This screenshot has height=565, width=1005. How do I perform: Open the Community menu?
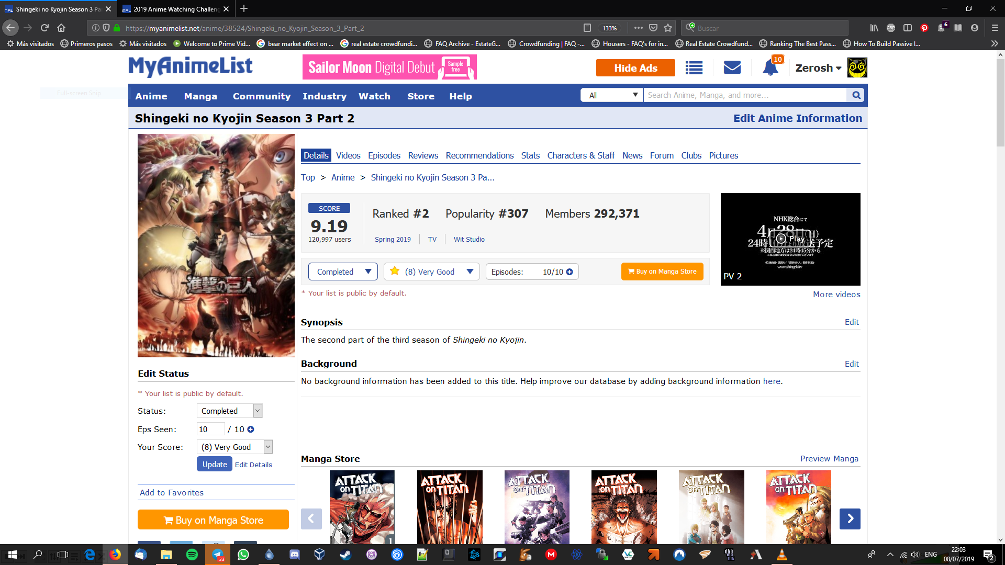[261, 96]
